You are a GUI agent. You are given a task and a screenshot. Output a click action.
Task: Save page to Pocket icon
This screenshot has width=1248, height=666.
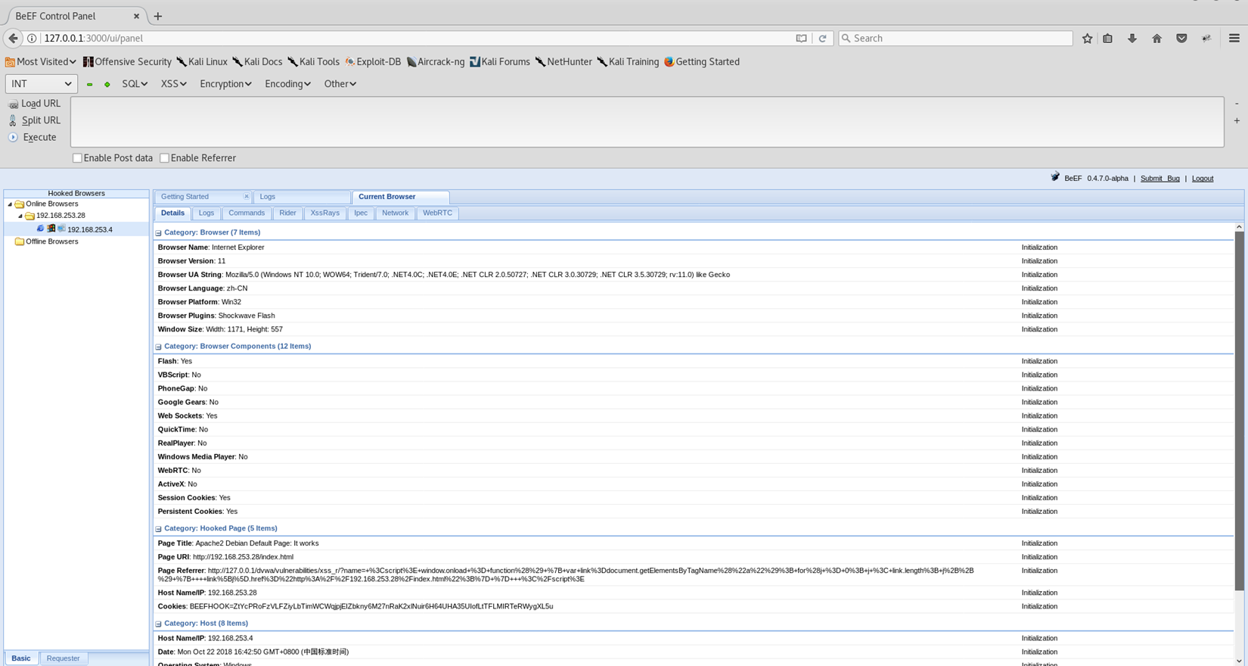coord(1181,38)
